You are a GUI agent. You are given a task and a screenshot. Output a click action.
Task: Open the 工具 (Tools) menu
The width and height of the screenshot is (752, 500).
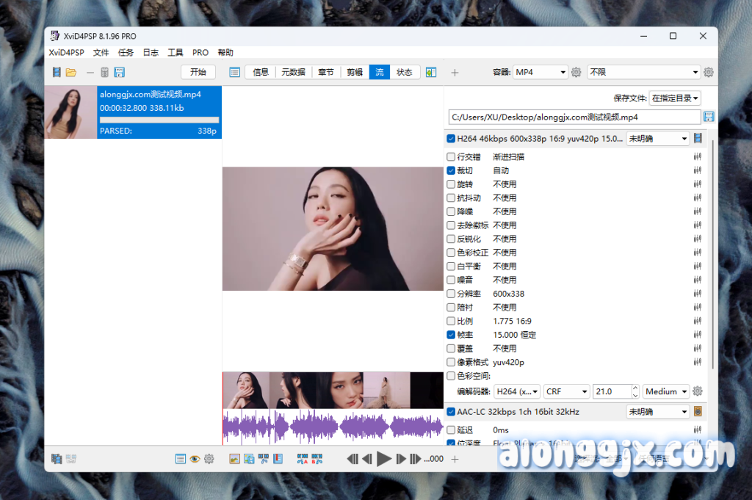(176, 53)
